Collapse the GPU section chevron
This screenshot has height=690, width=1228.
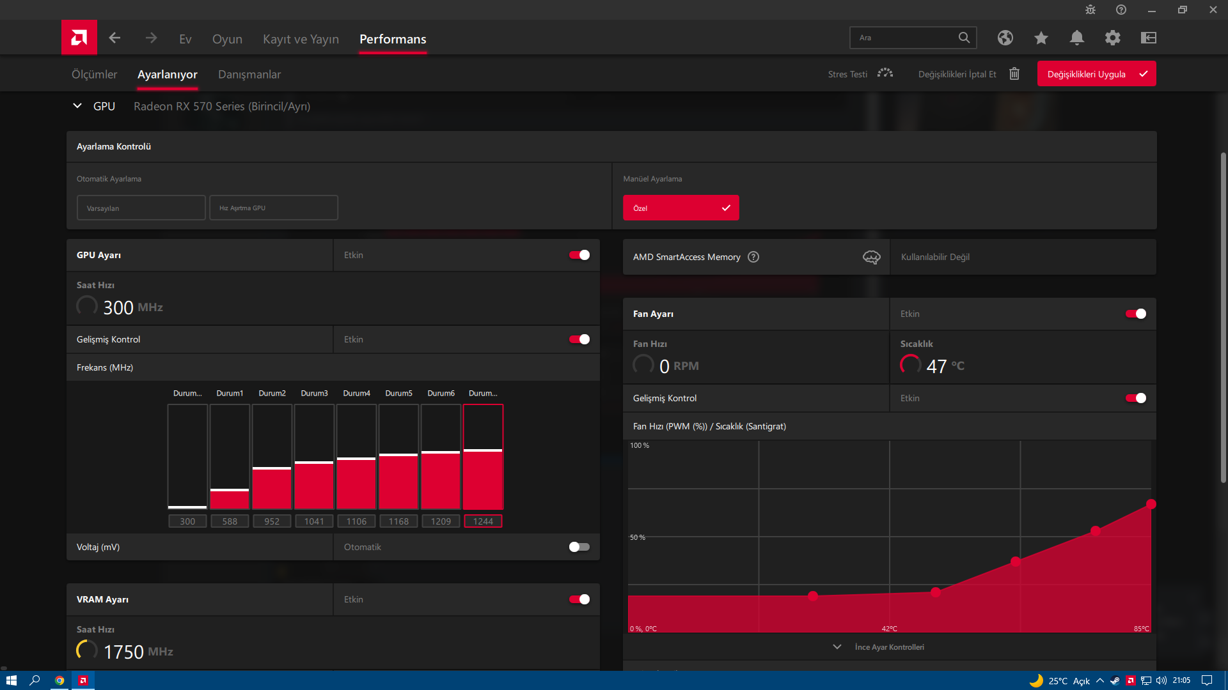point(77,106)
